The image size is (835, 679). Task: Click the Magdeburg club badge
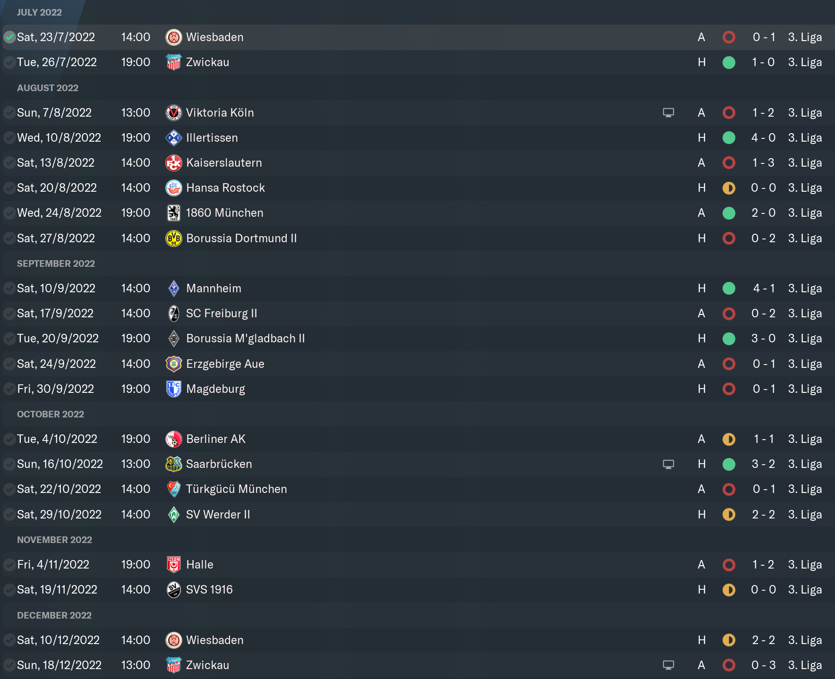point(174,389)
